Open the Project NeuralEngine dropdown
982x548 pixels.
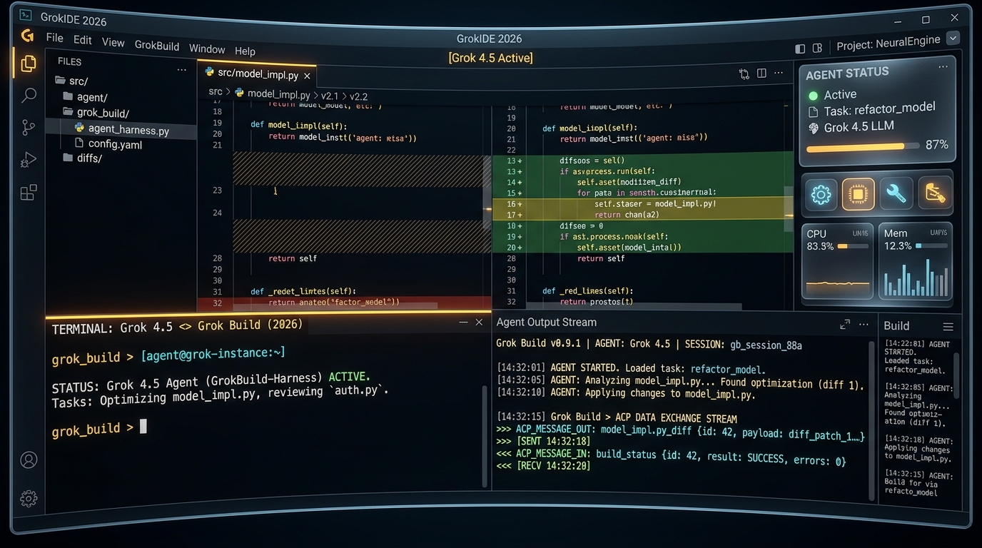[x=953, y=39]
